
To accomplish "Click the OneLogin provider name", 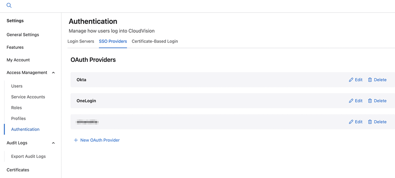I will point(86,101).
